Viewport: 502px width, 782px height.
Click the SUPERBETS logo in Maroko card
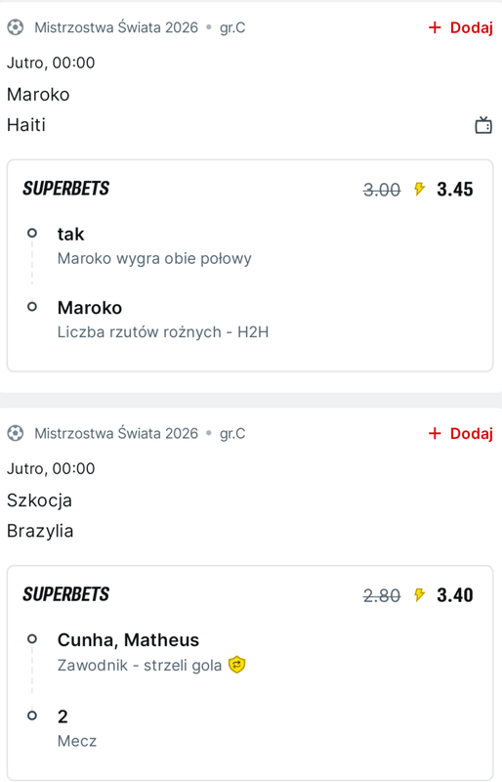pyautogui.click(x=65, y=189)
